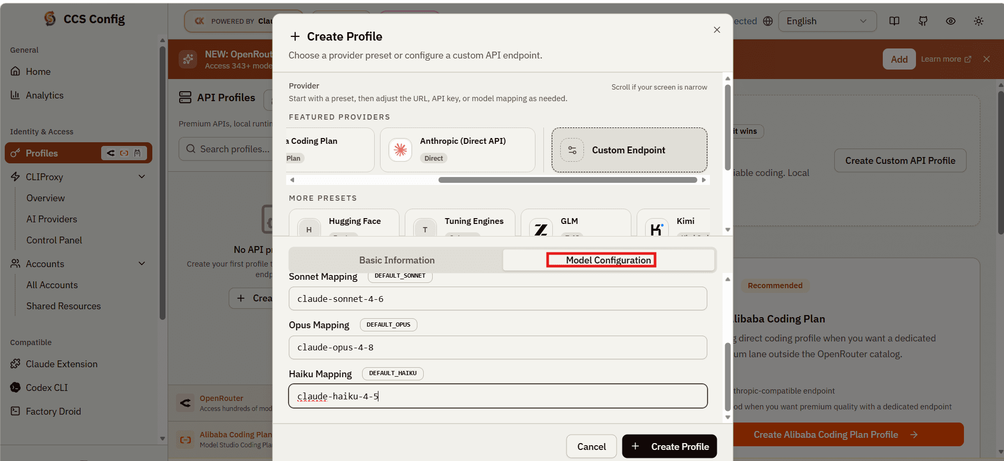This screenshot has height=461, width=1004.
Task: Select the GLM preset card
Action: [x=576, y=222]
